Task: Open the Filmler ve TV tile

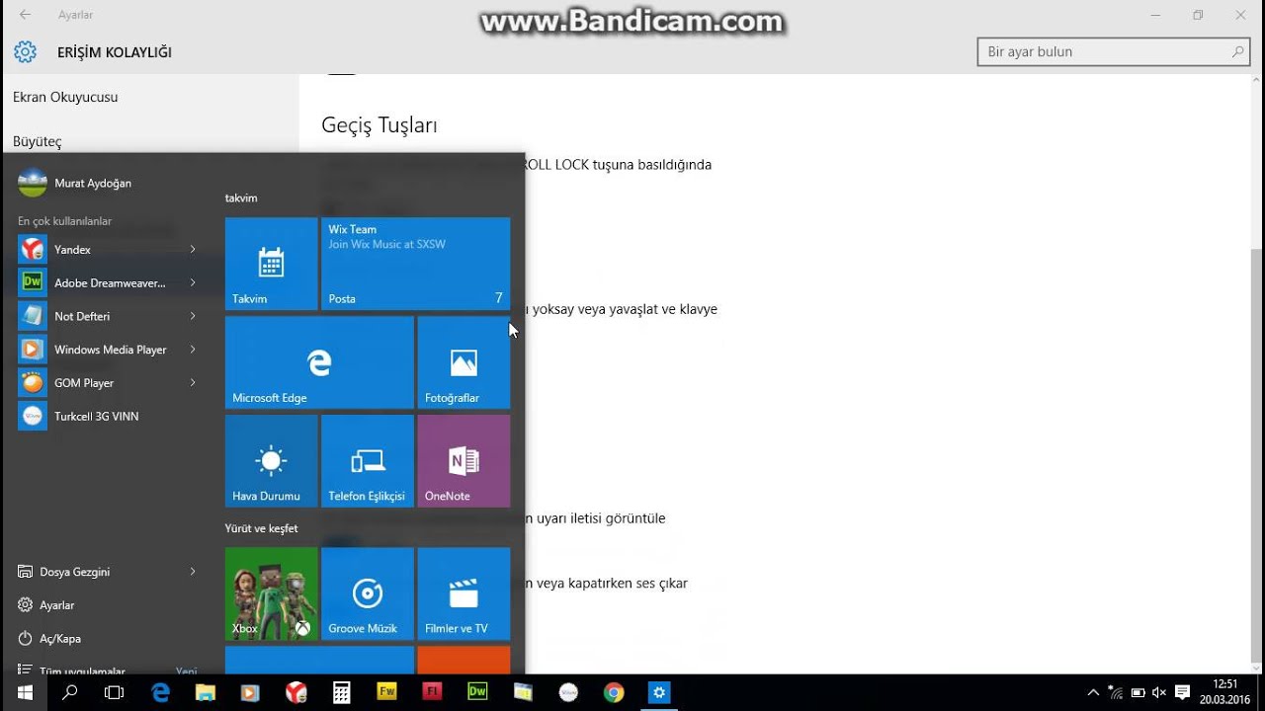Action: point(464,593)
